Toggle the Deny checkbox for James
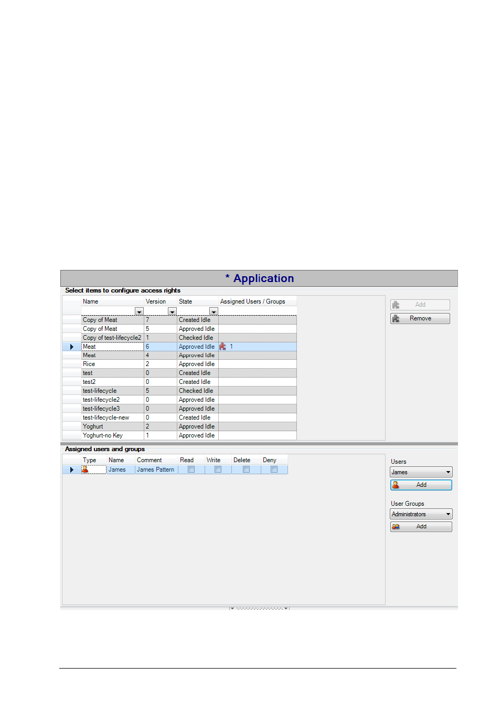Screen dimensions: 501x709 coord(274,470)
